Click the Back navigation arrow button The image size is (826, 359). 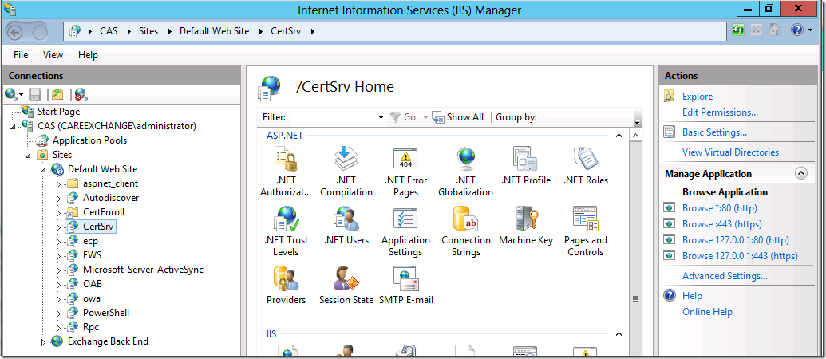16,32
